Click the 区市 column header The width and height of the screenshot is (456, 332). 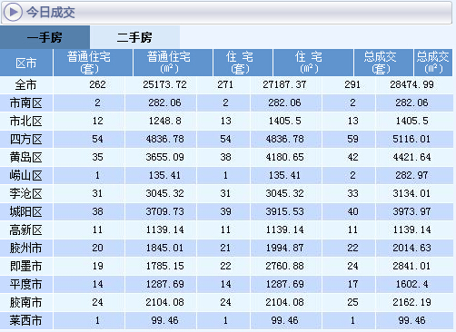[x=26, y=63]
